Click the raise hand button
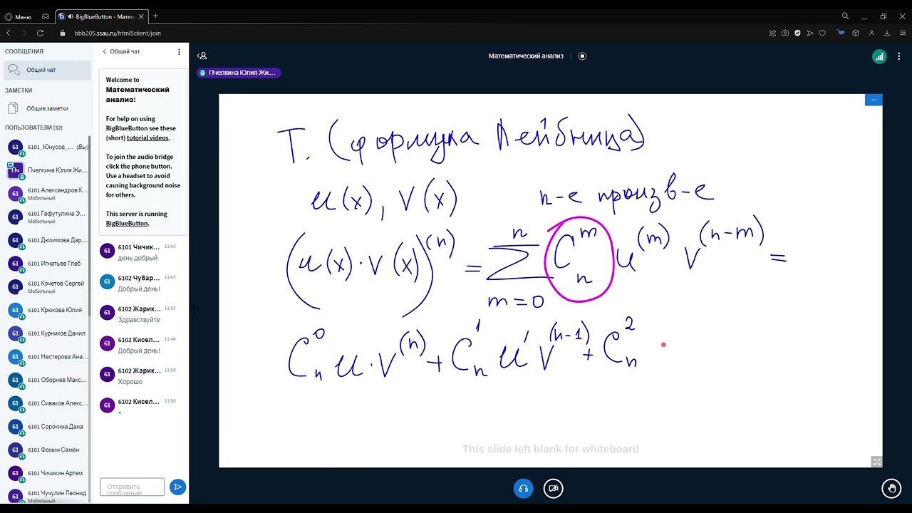 [x=891, y=488]
